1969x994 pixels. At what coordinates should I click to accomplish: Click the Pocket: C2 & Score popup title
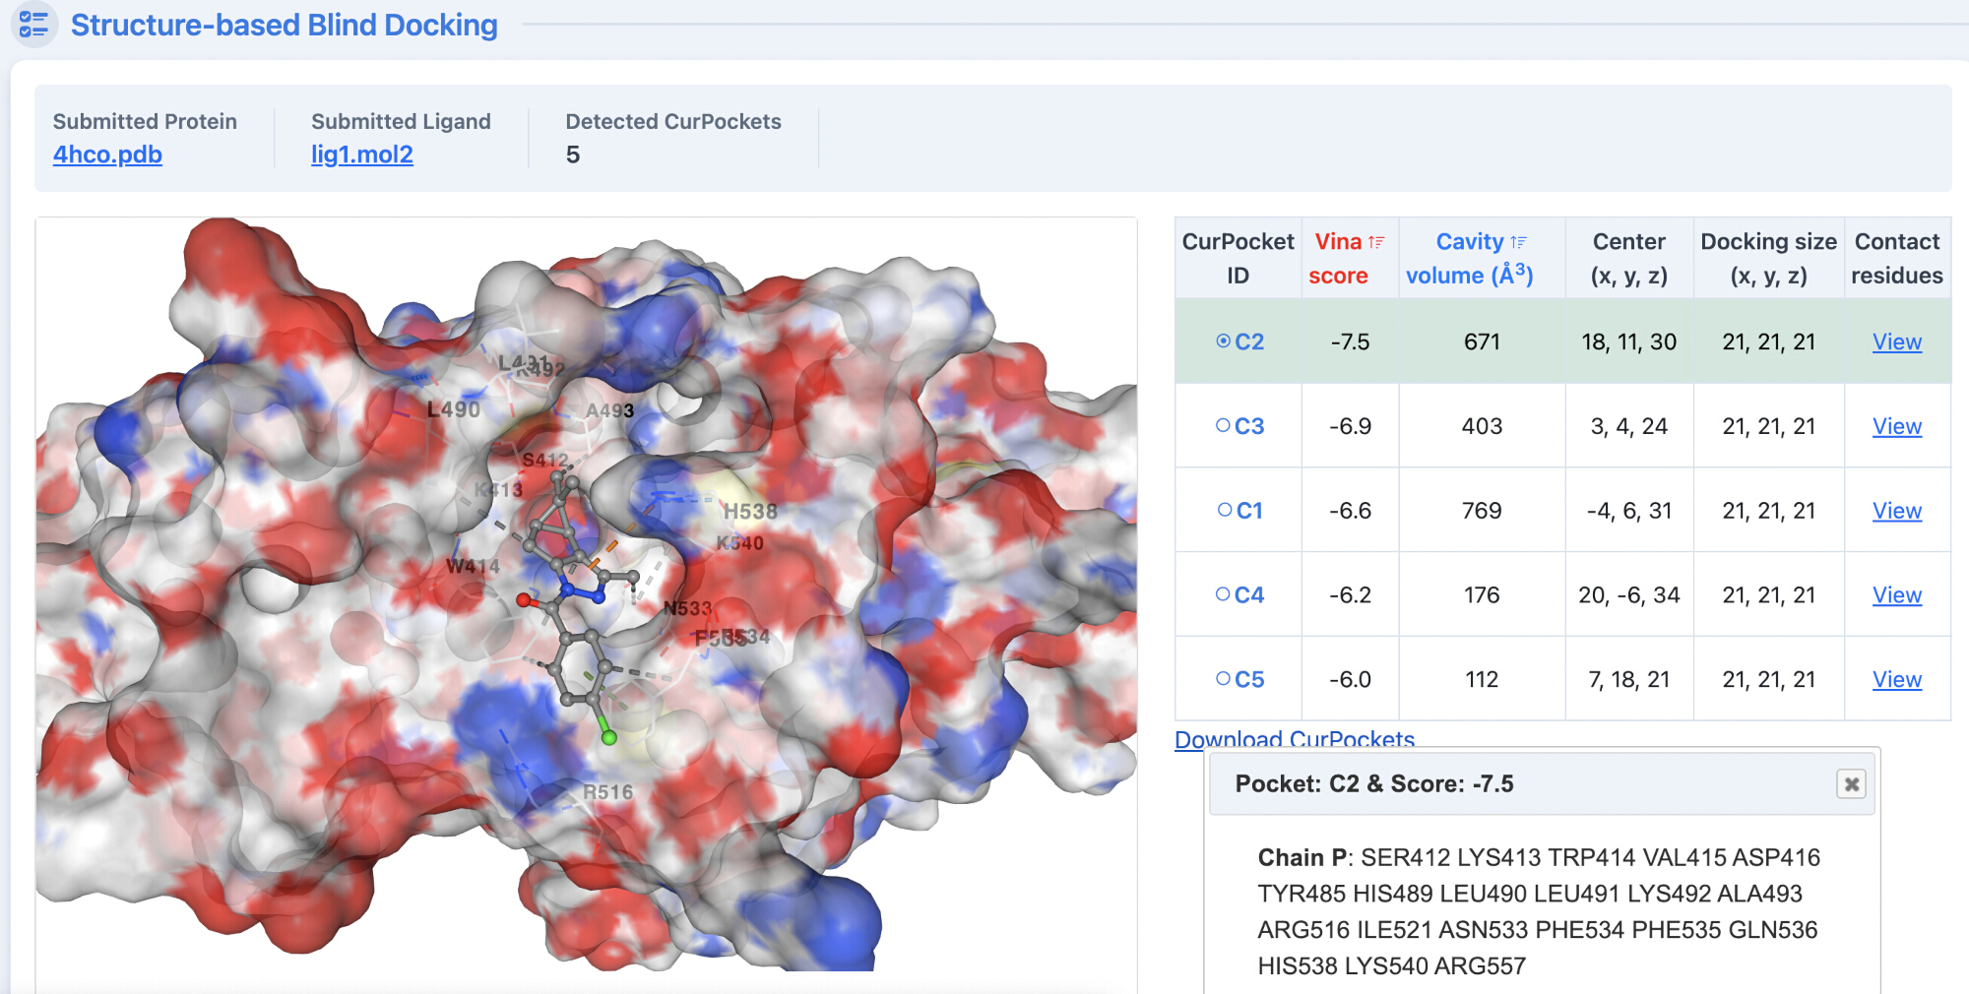pos(1374,784)
